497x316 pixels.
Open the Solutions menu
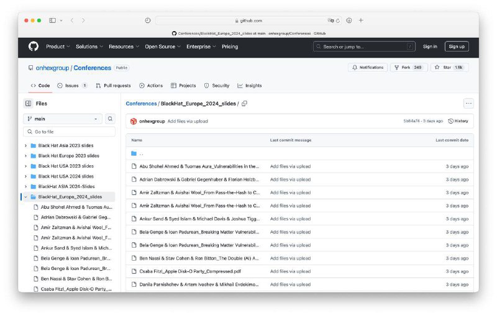89,47
